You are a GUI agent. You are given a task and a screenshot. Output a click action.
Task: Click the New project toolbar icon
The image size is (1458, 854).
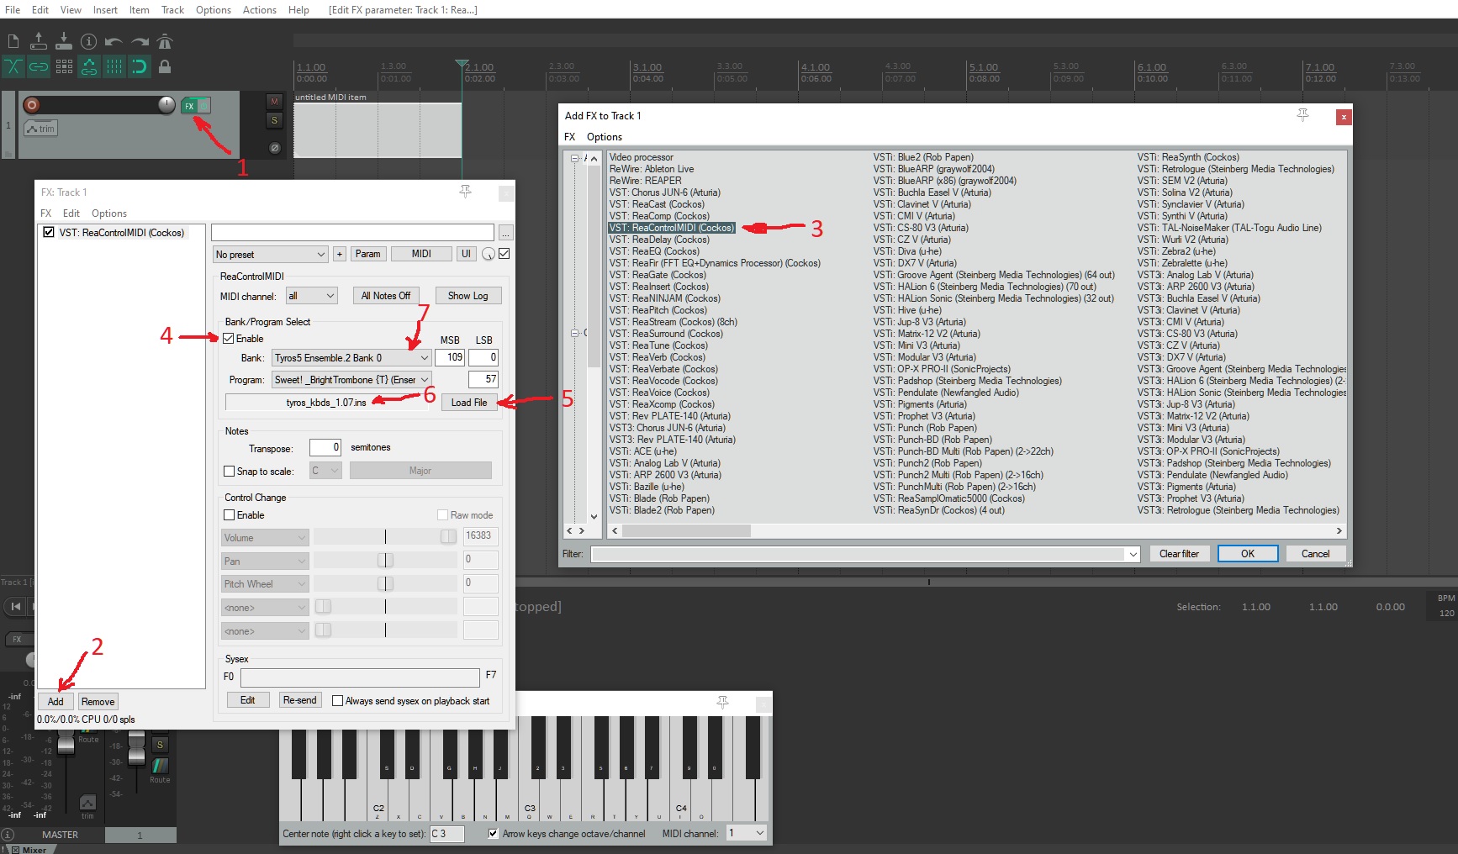coord(13,41)
